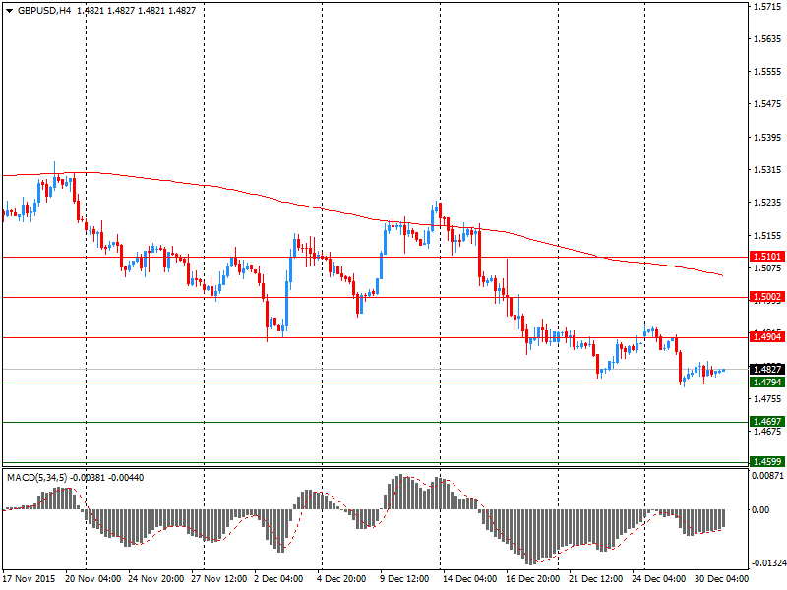Select the 1.5002 resistance level label
The width and height of the screenshot is (787, 590).
(766, 297)
